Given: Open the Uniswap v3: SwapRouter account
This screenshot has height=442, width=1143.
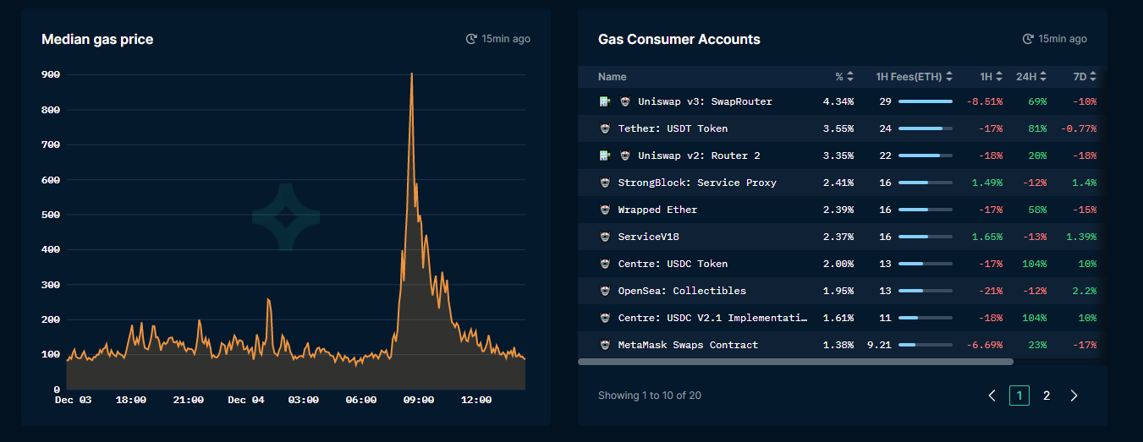Looking at the screenshot, I should click(705, 101).
